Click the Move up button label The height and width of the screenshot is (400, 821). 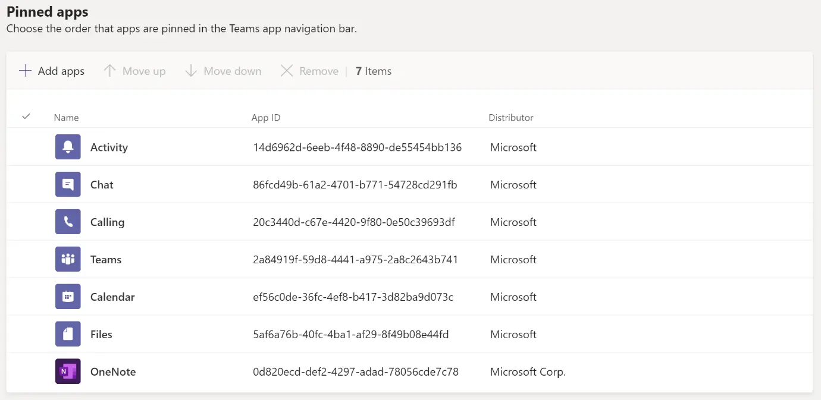[144, 71]
